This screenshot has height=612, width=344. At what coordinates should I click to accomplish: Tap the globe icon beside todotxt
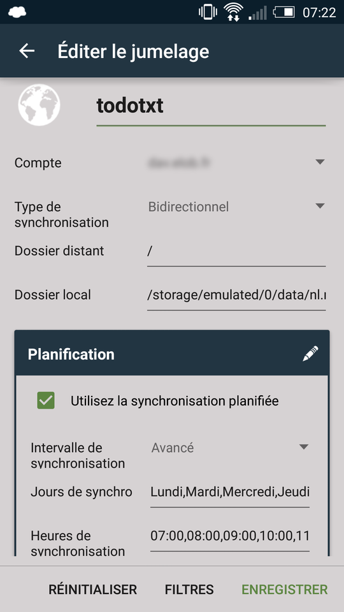(x=39, y=105)
